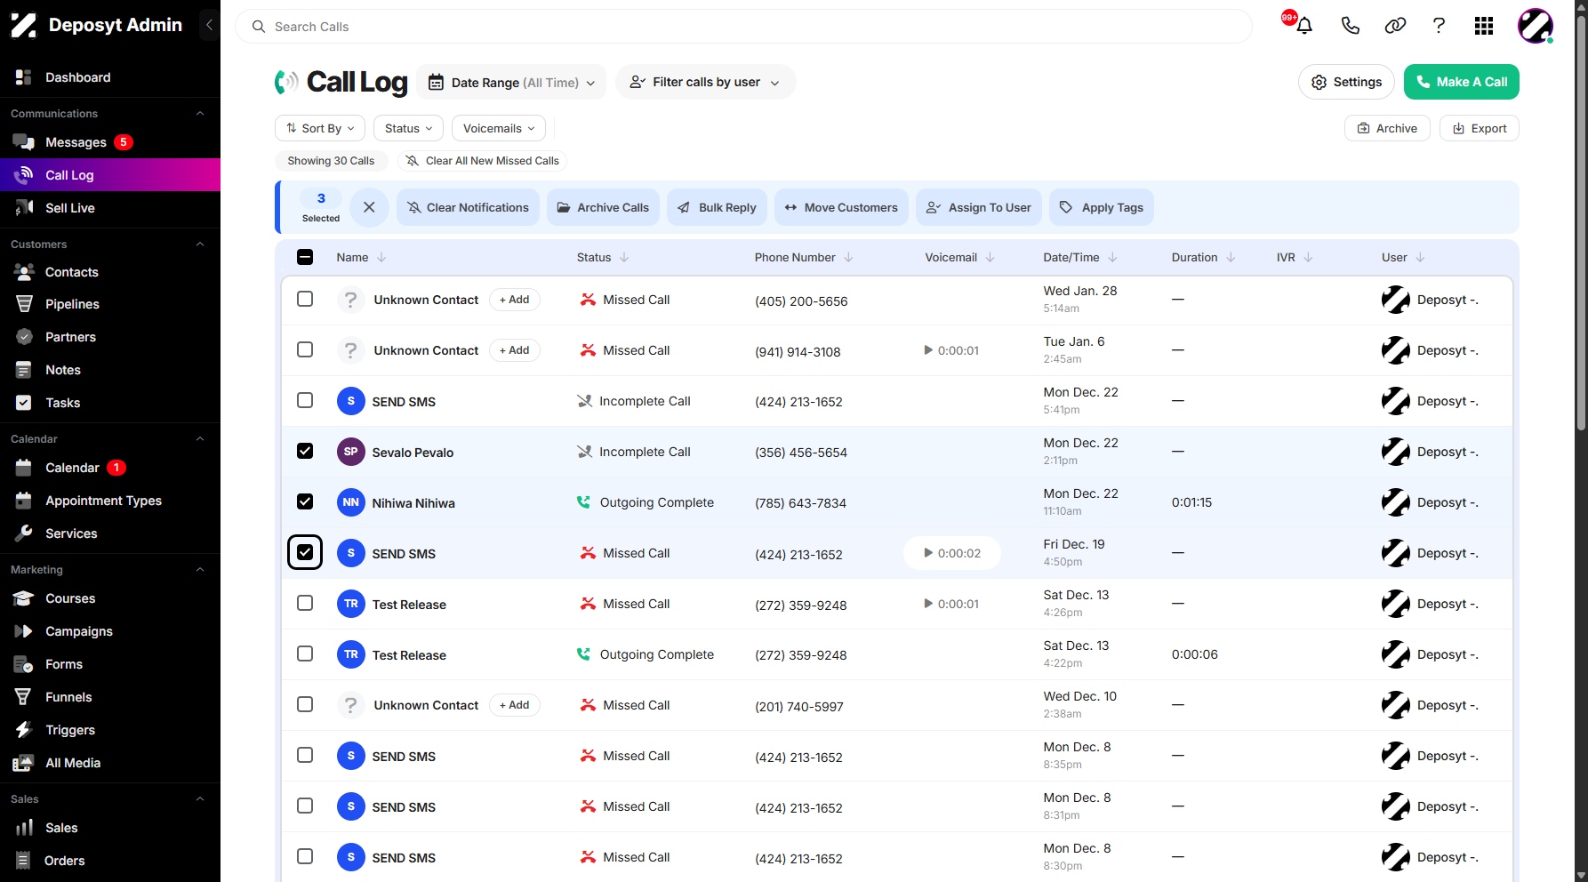Image resolution: width=1588 pixels, height=882 pixels.
Task: Open the Sort By dropdown
Action: (x=320, y=128)
